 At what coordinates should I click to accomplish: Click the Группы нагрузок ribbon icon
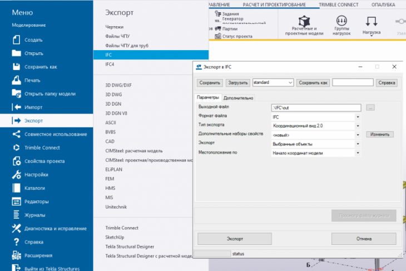pyautogui.click(x=341, y=21)
